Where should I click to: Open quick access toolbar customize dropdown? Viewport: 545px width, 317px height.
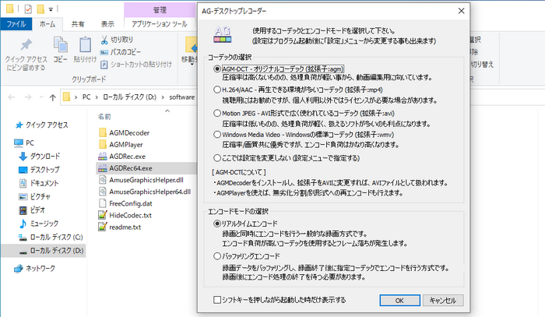click(x=51, y=9)
